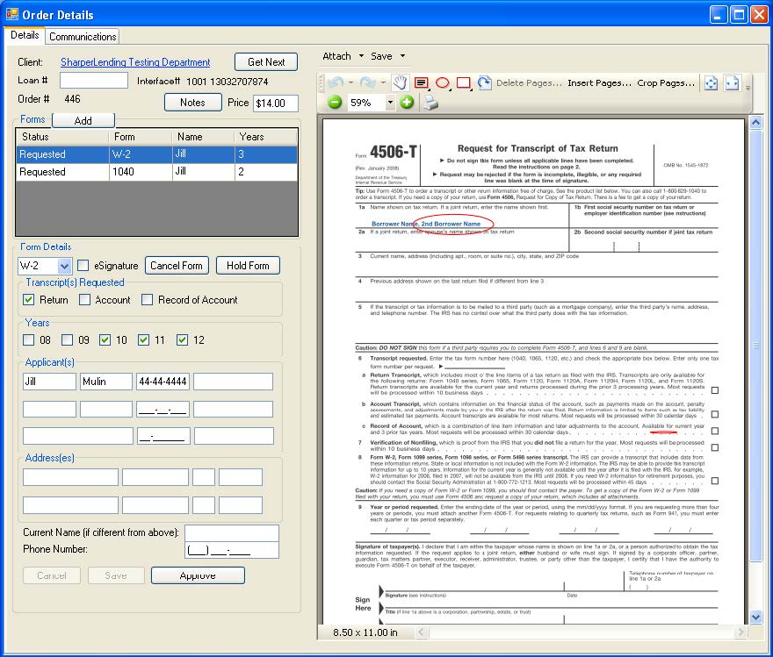Image resolution: width=773 pixels, height=657 pixels.
Task: Click the SSN field 44-44-4444
Action: tap(163, 382)
